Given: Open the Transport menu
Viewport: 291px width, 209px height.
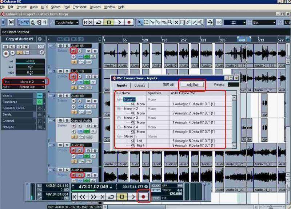Looking at the screenshot, I should [80, 7].
